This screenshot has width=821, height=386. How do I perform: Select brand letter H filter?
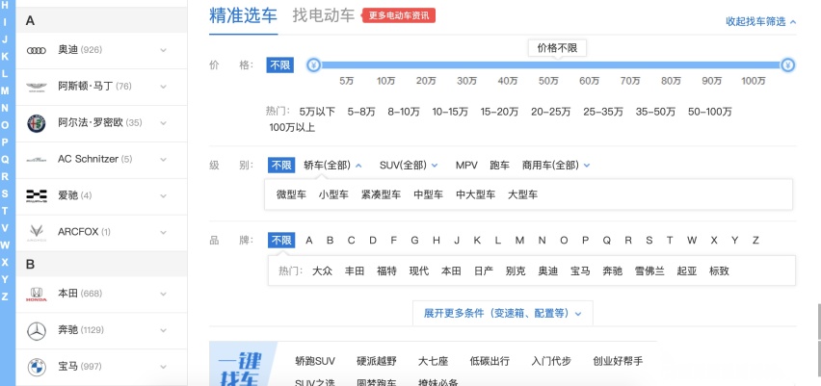tap(437, 241)
